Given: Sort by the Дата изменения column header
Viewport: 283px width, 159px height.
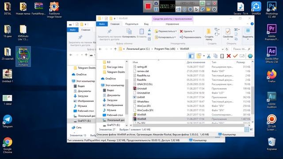Looking at the screenshot, I should click(196, 62).
